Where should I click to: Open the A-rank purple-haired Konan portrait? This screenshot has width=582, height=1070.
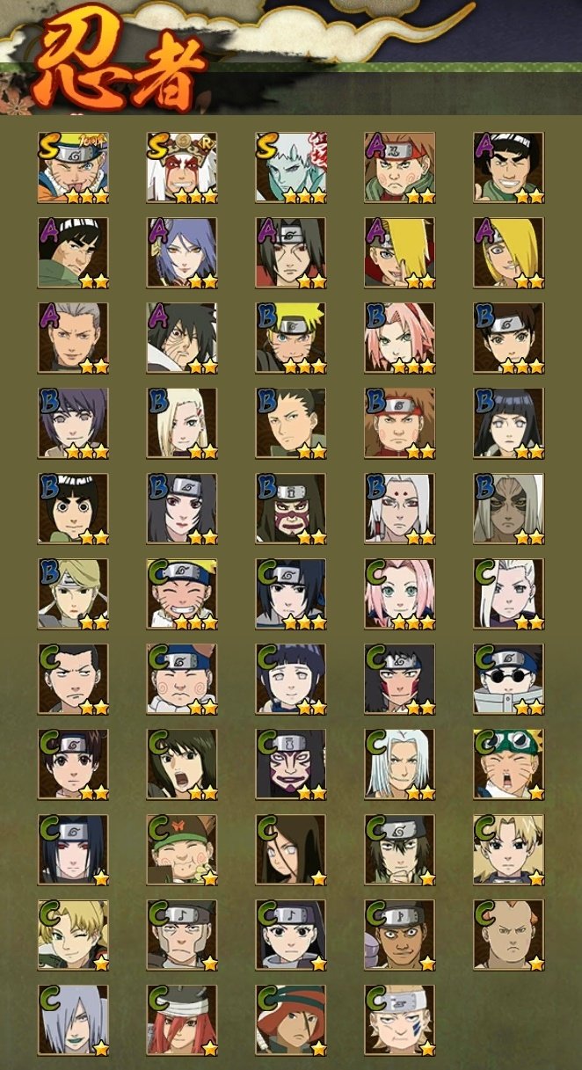[182, 253]
